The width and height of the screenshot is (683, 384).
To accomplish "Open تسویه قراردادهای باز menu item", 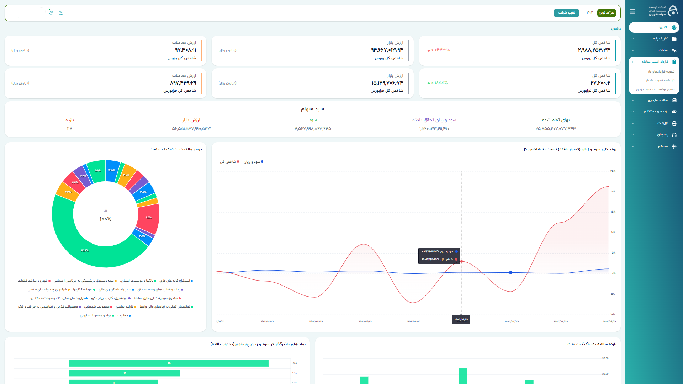I will (661, 72).
